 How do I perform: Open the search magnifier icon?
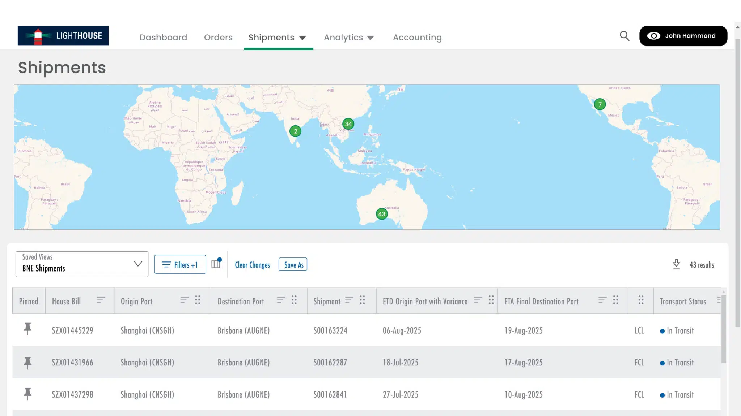(x=624, y=36)
